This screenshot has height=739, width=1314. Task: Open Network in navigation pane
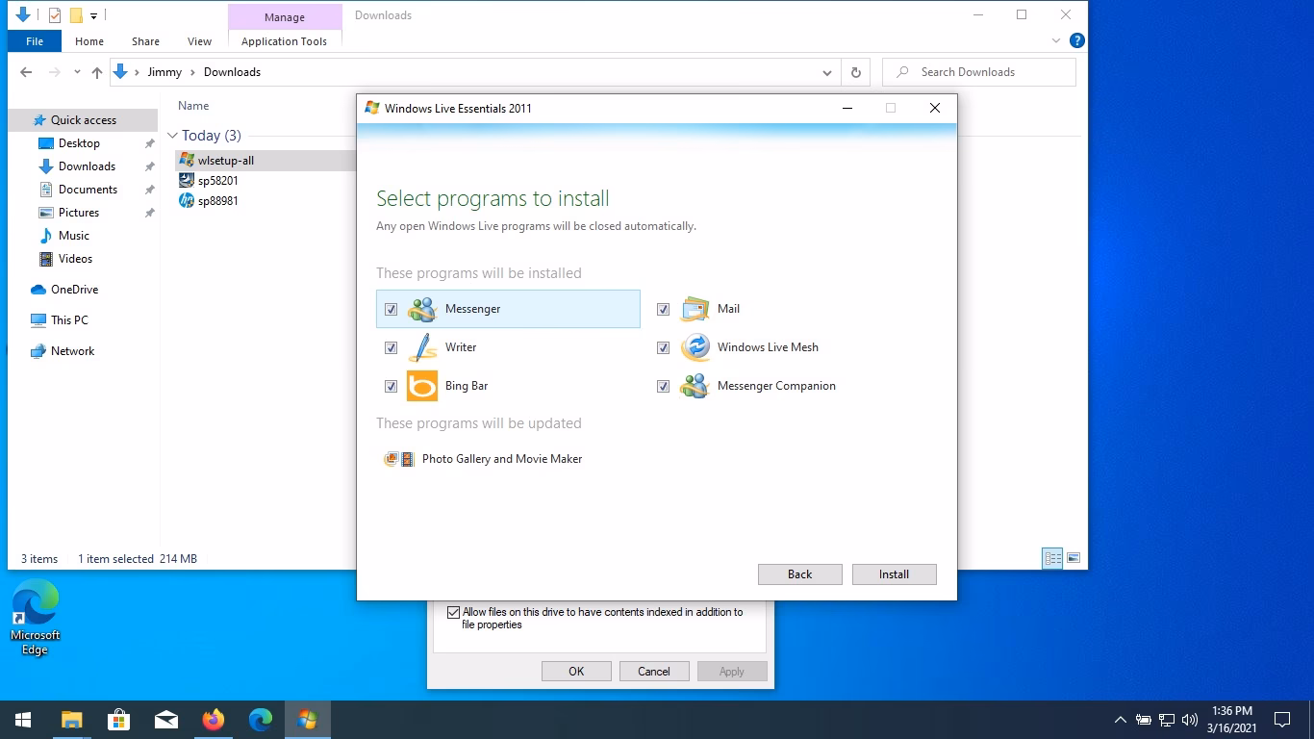[x=72, y=351]
